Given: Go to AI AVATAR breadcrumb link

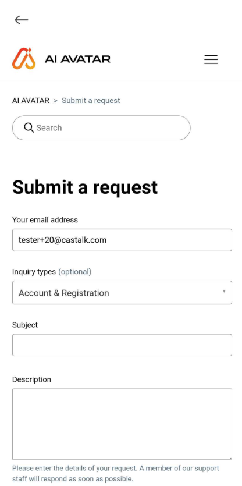Looking at the screenshot, I should tap(31, 101).
